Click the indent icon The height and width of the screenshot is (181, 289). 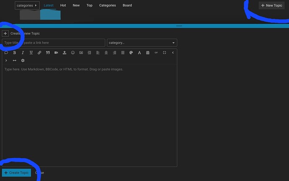click(89, 53)
